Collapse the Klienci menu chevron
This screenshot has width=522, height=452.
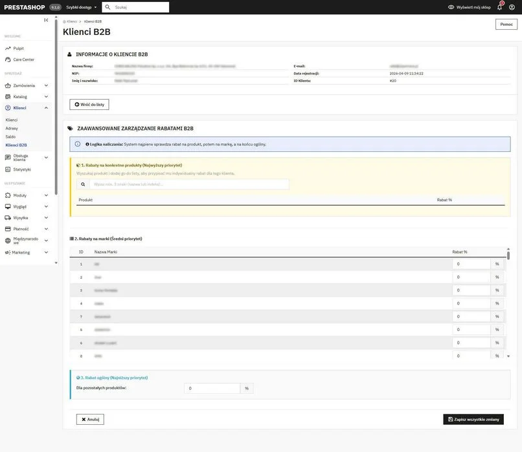point(46,108)
